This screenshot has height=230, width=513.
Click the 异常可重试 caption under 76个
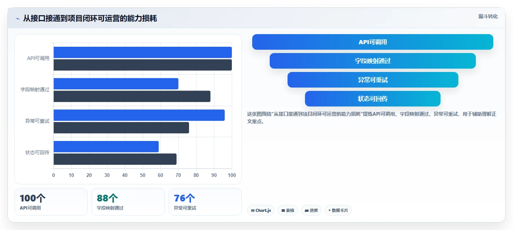click(x=185, y=208)
